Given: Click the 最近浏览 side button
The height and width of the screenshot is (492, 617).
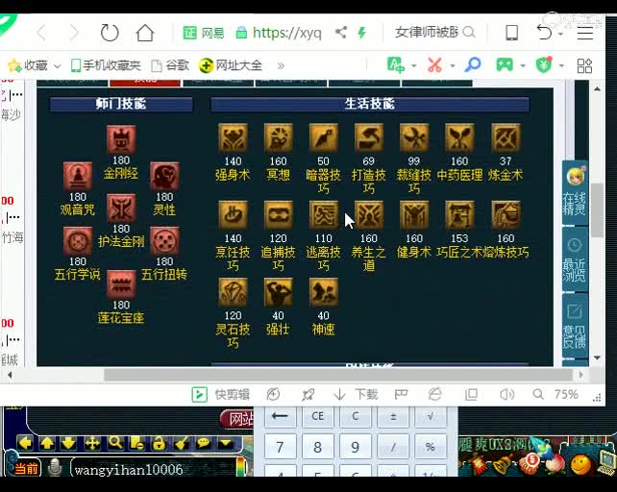Looking at the screenshot, I should [x=575, y=259].
